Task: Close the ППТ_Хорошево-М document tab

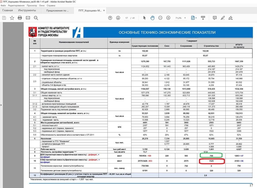Action: (104, 10)
